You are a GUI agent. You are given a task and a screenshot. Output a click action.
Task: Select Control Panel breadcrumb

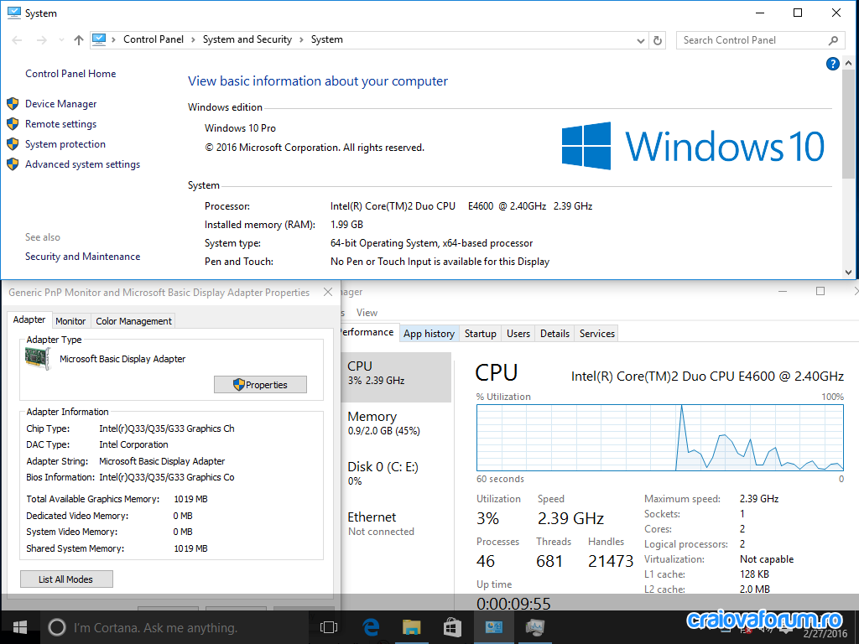[154, 39]
